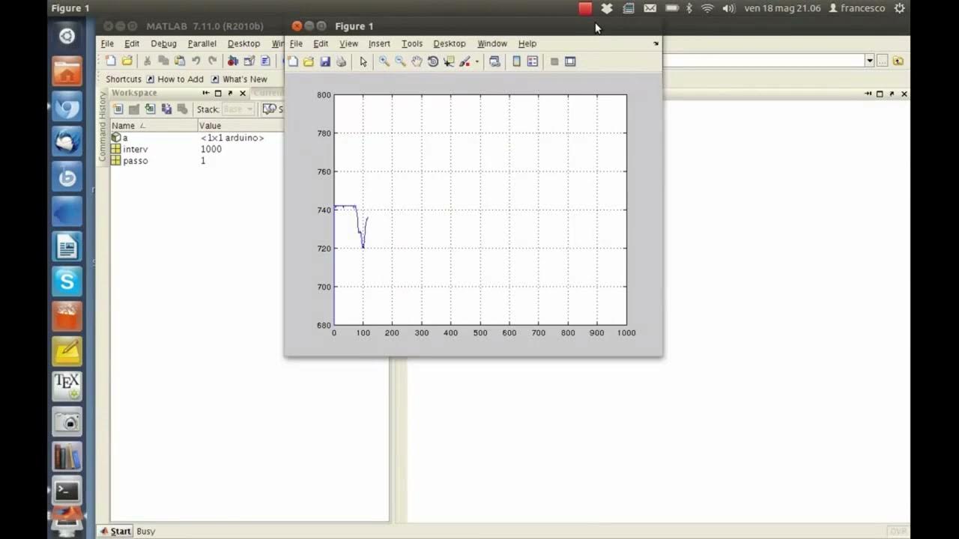
Task: Open Figure 1 File menu
Action: click(296, 43)
